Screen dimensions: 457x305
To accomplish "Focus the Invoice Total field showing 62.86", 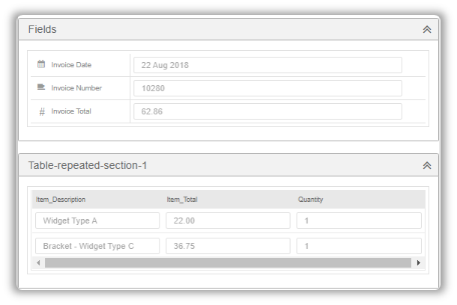I will [x=267, y=111].
